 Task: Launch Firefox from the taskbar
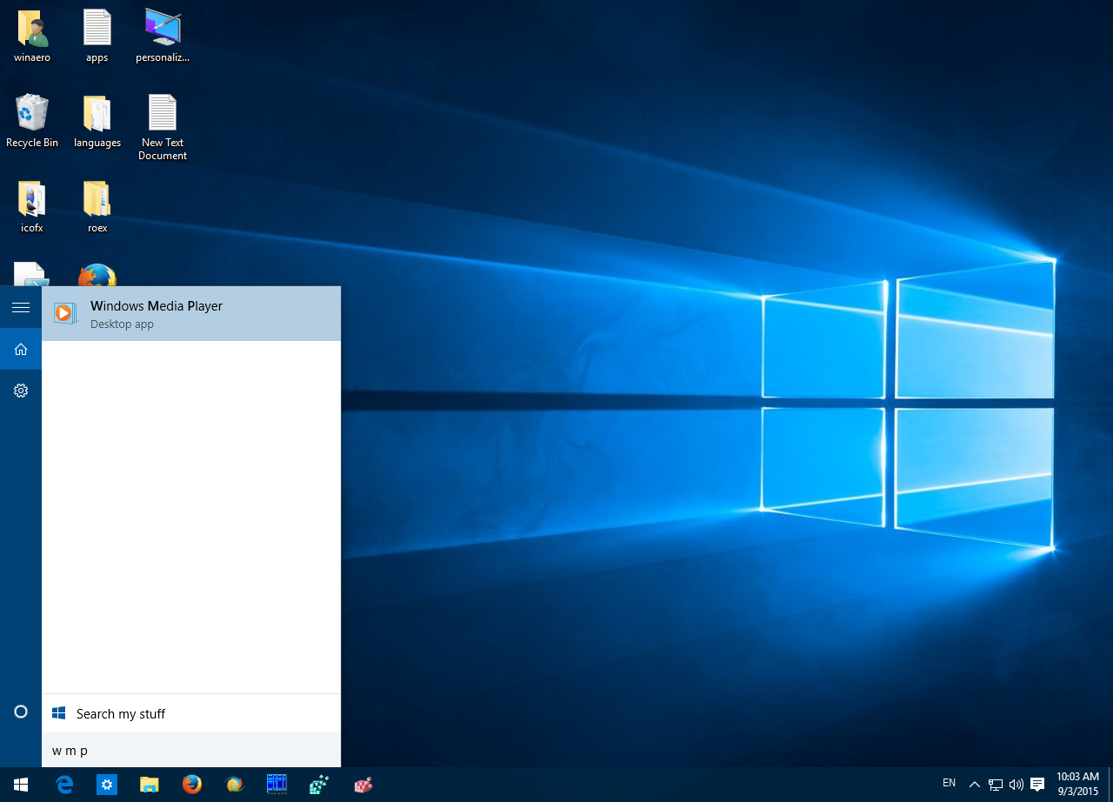click(x=191, y=784)
